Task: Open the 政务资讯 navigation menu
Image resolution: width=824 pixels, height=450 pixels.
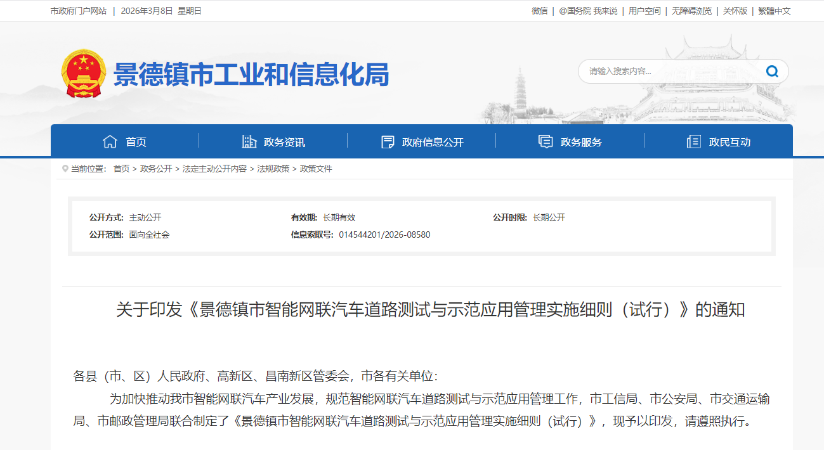Action: [284, 142]
